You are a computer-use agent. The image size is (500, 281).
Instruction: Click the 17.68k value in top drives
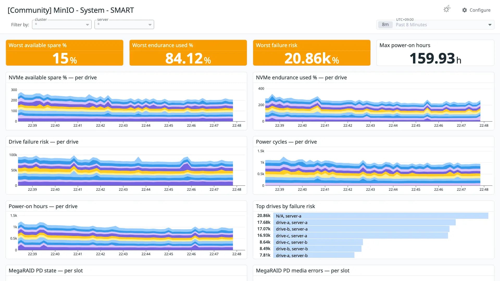click(264, 222)
